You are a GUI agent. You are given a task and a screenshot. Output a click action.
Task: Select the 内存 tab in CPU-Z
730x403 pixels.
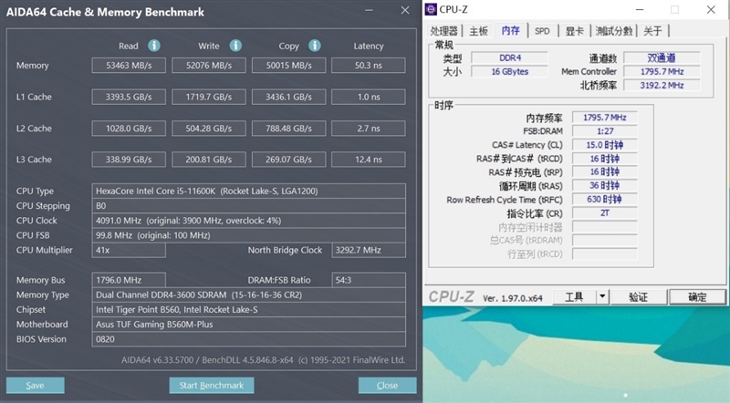(511, 30)
